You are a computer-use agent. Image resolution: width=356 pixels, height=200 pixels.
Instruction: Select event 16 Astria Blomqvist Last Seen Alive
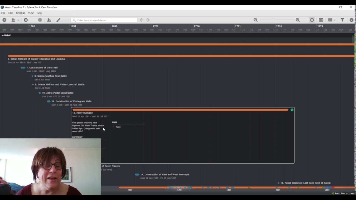[305, 183]
